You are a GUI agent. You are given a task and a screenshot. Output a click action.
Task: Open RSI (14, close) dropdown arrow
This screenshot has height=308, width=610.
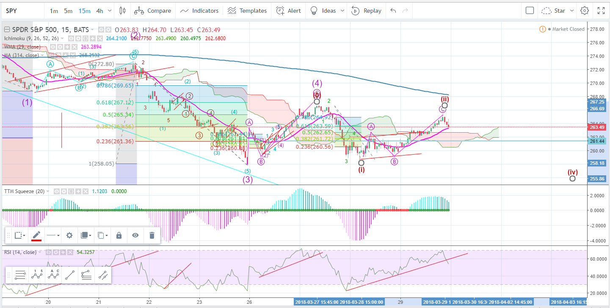(40, 252)
